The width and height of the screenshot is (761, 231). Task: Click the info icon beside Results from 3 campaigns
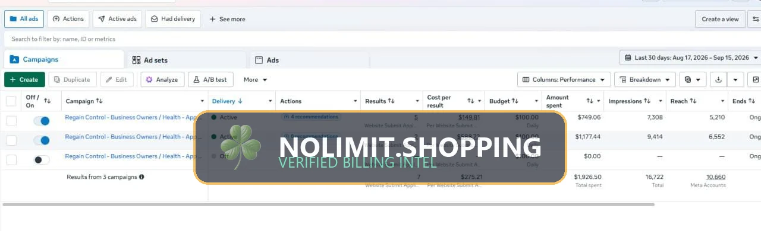[141, 177]
